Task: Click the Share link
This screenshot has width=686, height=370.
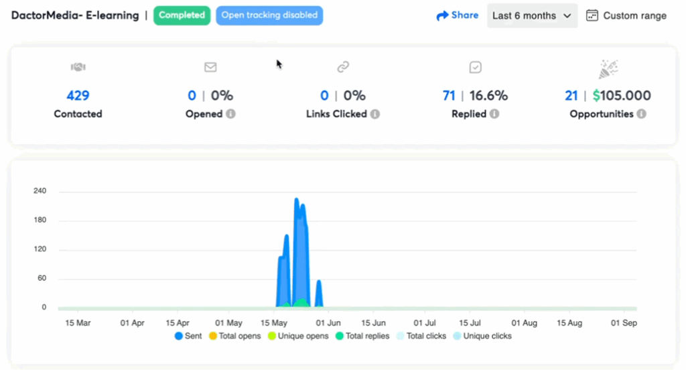Action: (458, 15)
